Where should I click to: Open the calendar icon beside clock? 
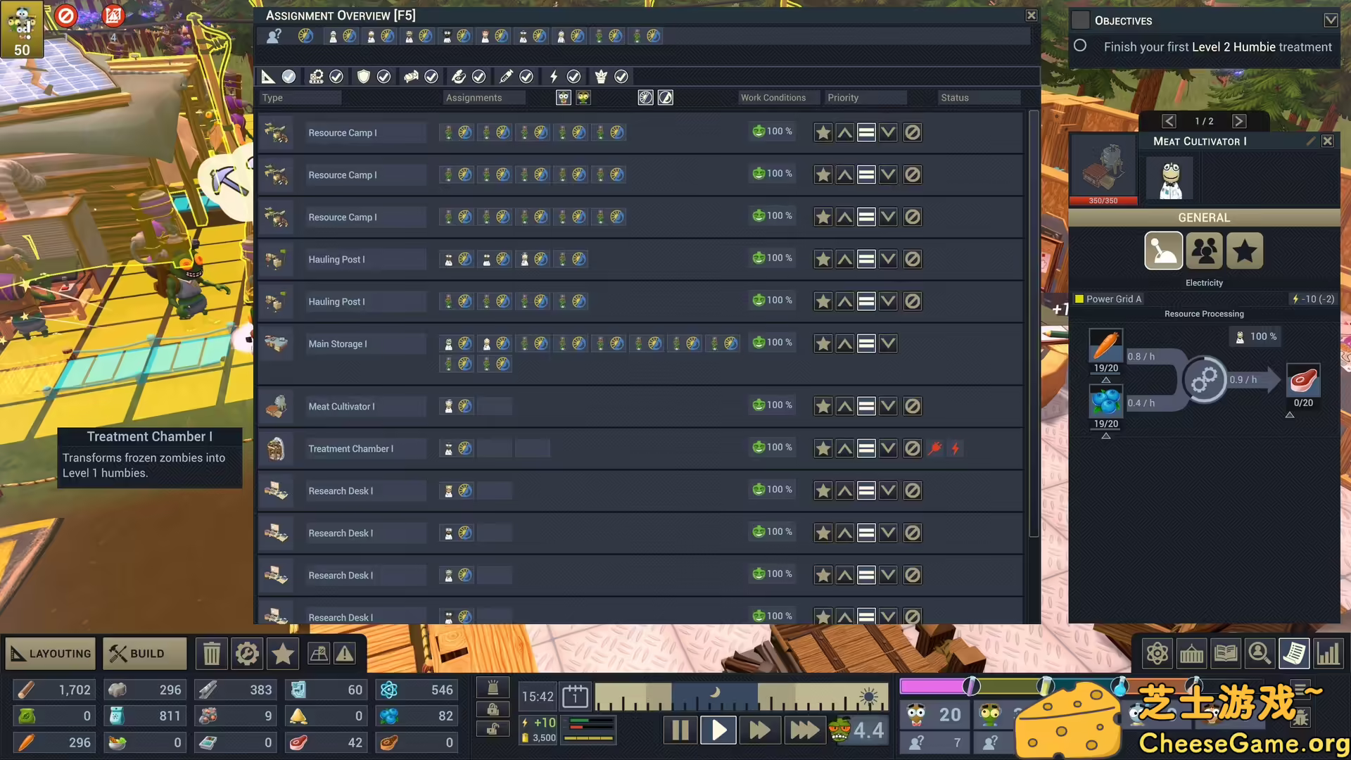tap(575, 697)
